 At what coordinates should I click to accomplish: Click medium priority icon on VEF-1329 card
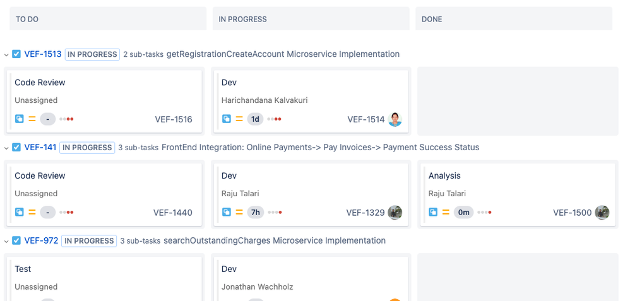tap(239, 212)
